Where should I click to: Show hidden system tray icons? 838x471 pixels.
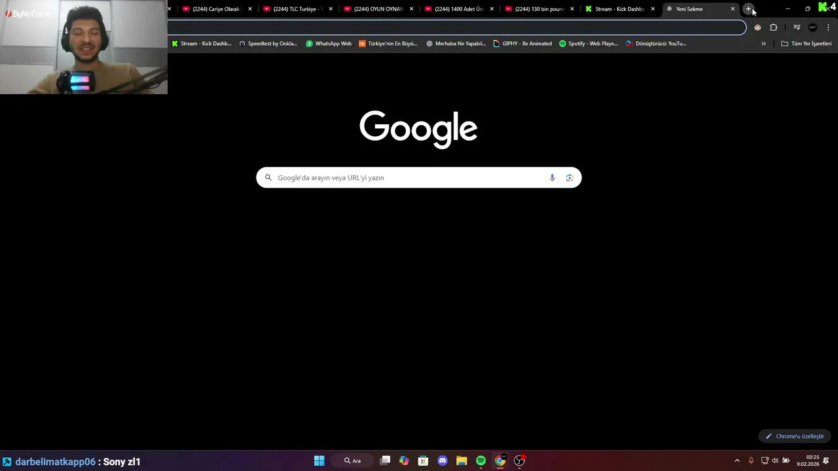737,461
